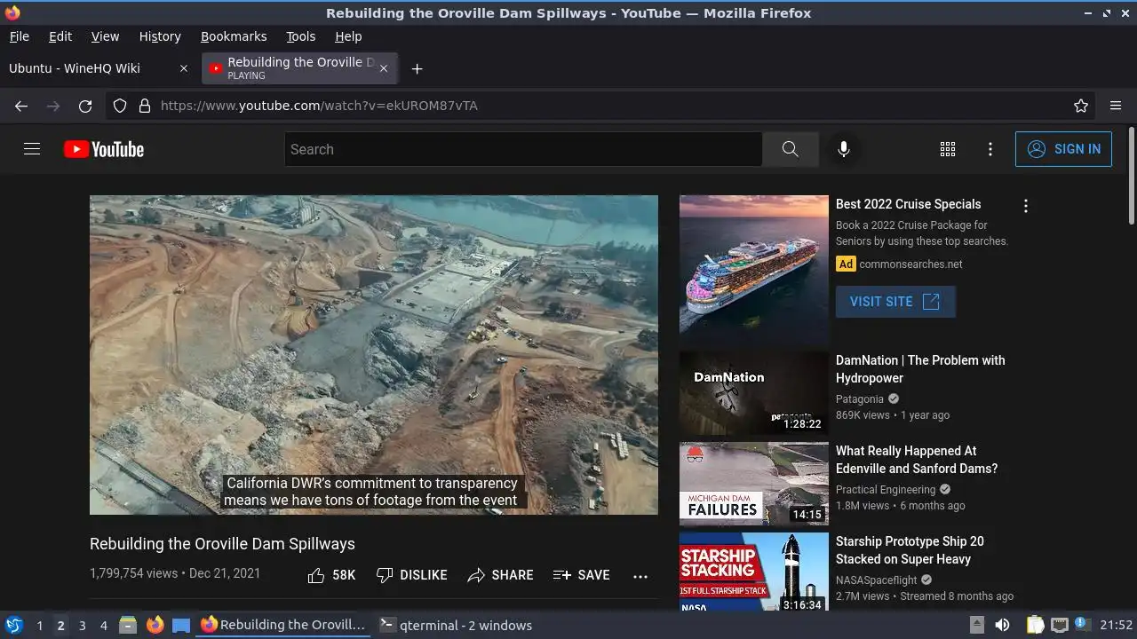Click the site security padlock icon
The width and height of the screenshot is (1137, 639).
145,106
